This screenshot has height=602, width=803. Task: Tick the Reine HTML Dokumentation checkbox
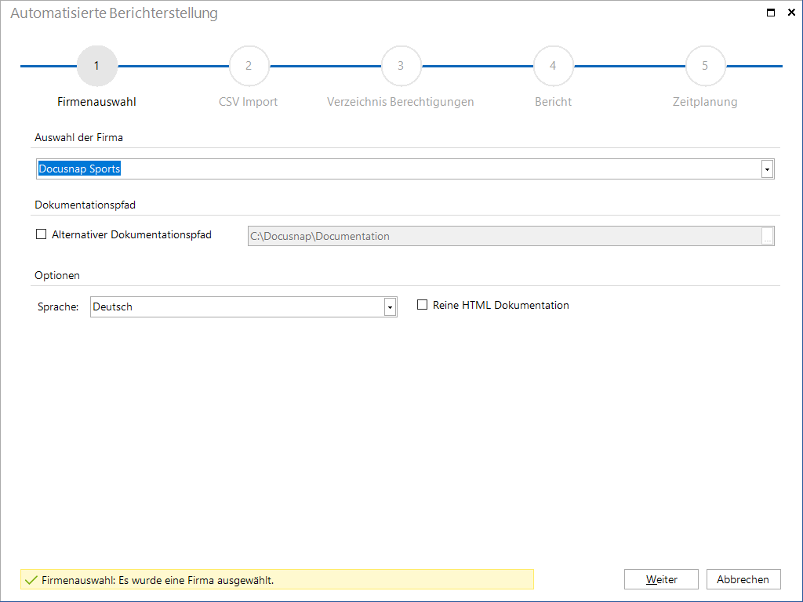coord(422,305)
